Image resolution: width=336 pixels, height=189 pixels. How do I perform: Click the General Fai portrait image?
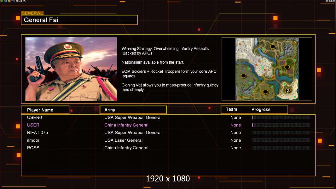(x=71, y=69)
